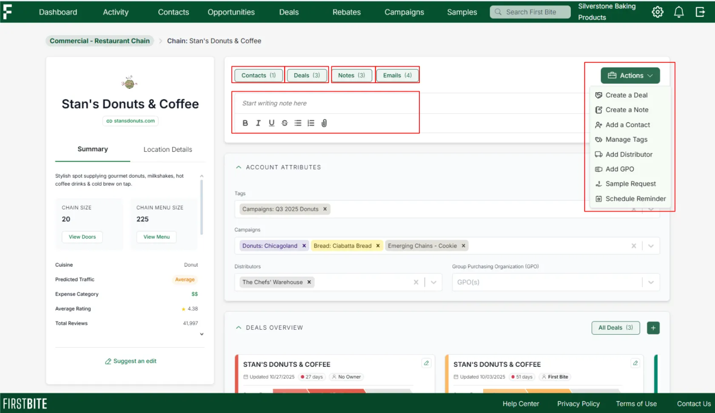Viewport: 715px width, 413px height.
Task: Collapse the Deals Overview section
Action: coord(239,328)
